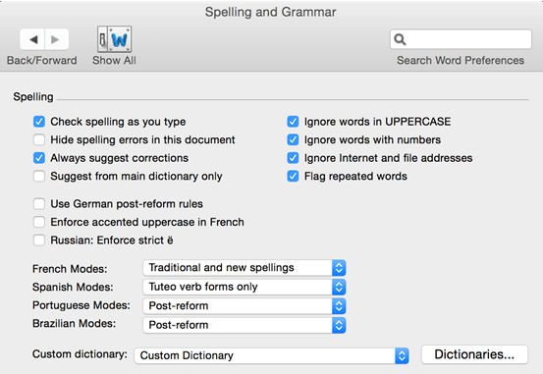Expand the Custom dictionary dropdown
This screenshot has height=374, width=543.
click(272, 355)
